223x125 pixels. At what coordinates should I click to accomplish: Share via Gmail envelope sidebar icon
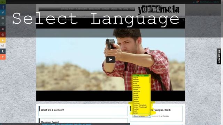(3, 29)
